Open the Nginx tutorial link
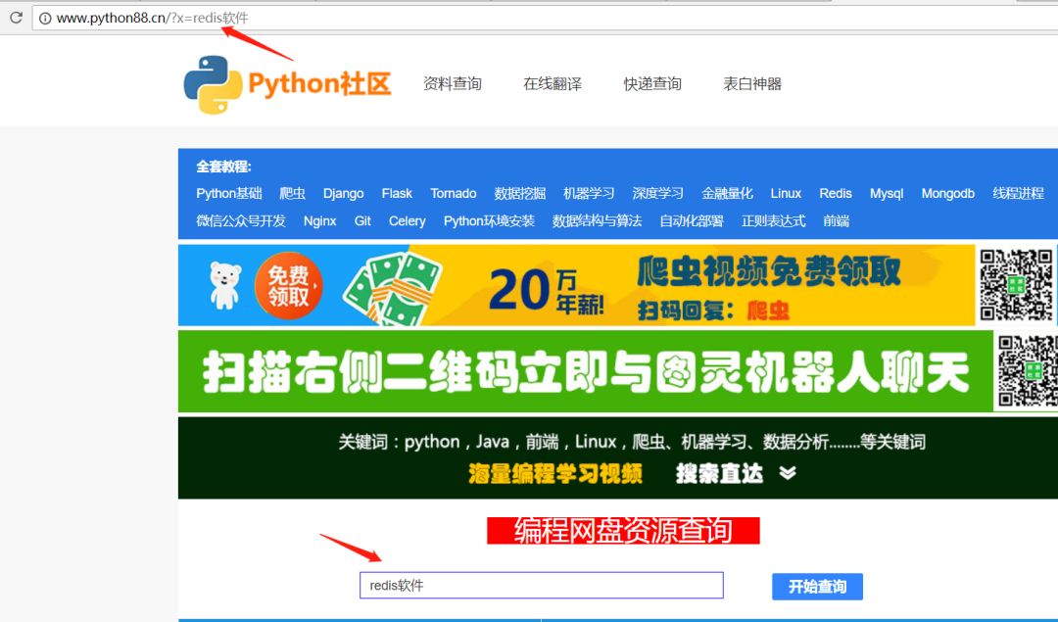Screen dimensions: 1058x622 pos(319,221)
